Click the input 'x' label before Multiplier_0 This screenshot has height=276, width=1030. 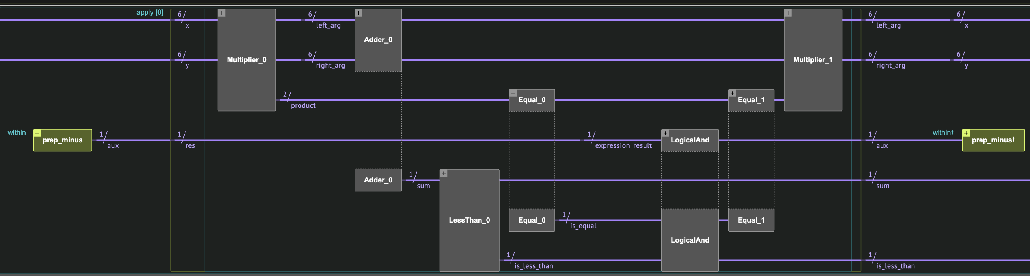coord(188,26)
